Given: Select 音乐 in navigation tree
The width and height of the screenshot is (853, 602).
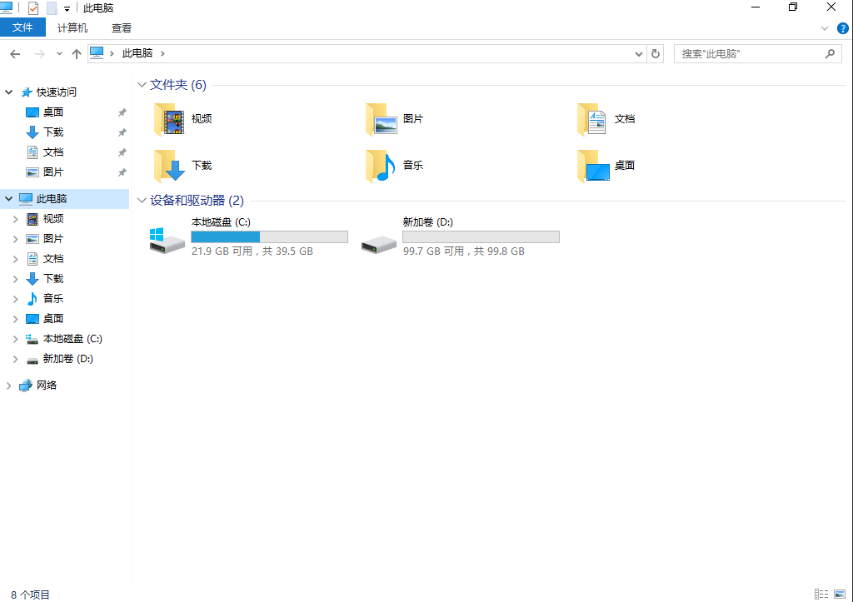Looking at the screenshot, I should coord(53,299).
